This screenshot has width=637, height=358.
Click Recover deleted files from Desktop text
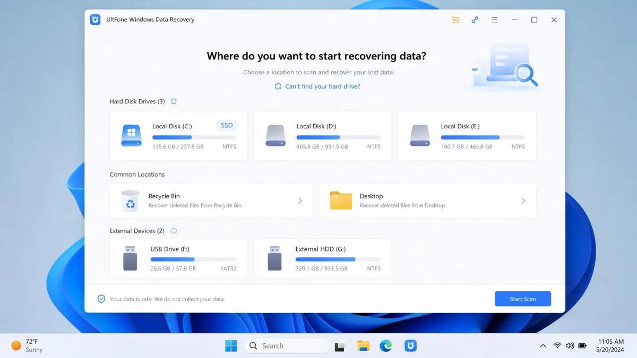[x=403, y=205]
